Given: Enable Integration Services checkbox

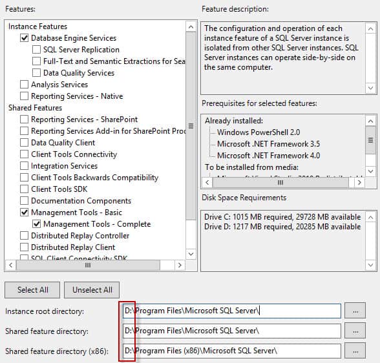Looking at the screenshot, I should [25, 166].
